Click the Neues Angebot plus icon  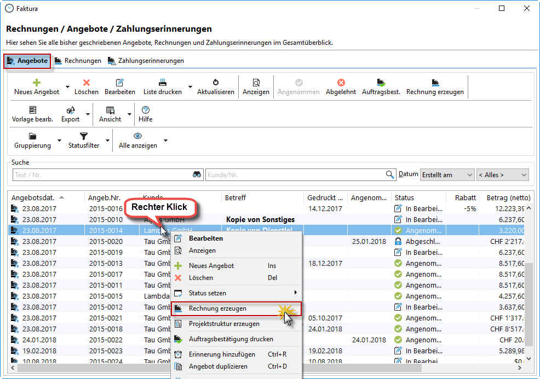click(37, 83)
